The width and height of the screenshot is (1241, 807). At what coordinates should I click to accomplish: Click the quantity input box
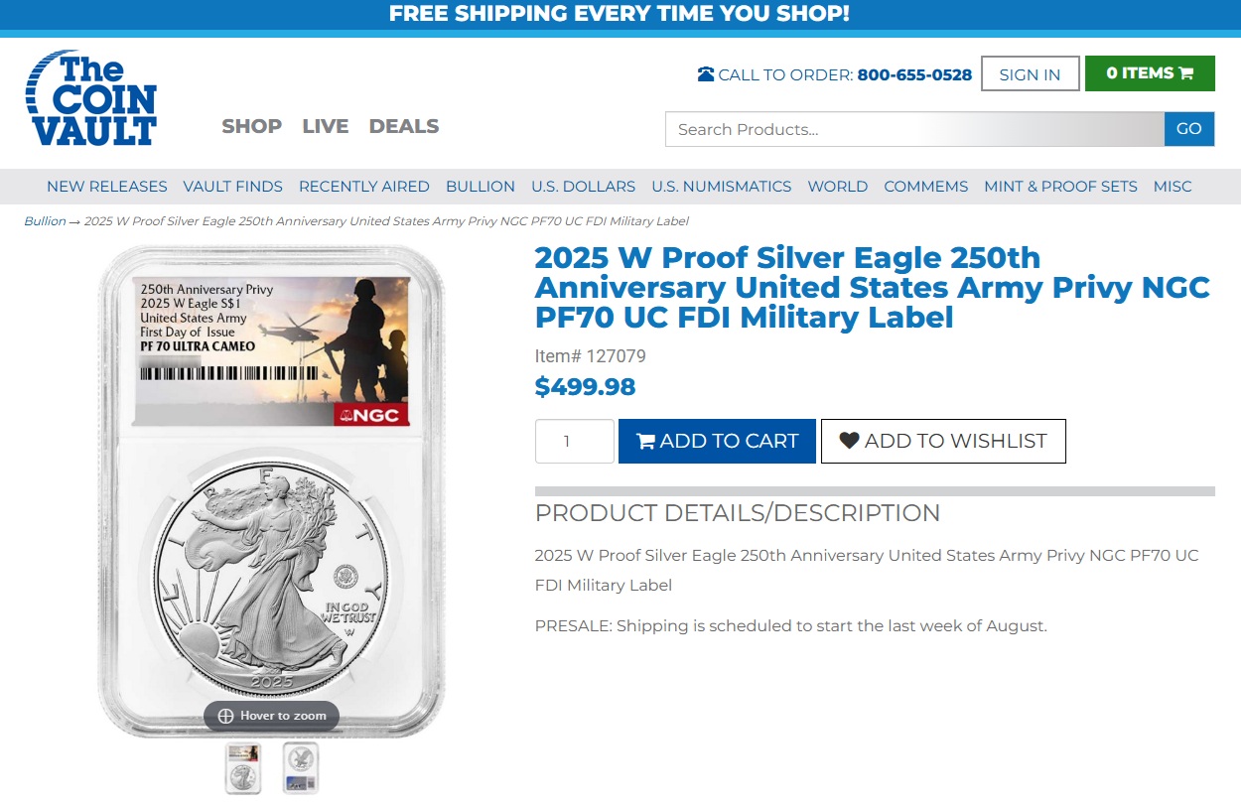[574, 441]
